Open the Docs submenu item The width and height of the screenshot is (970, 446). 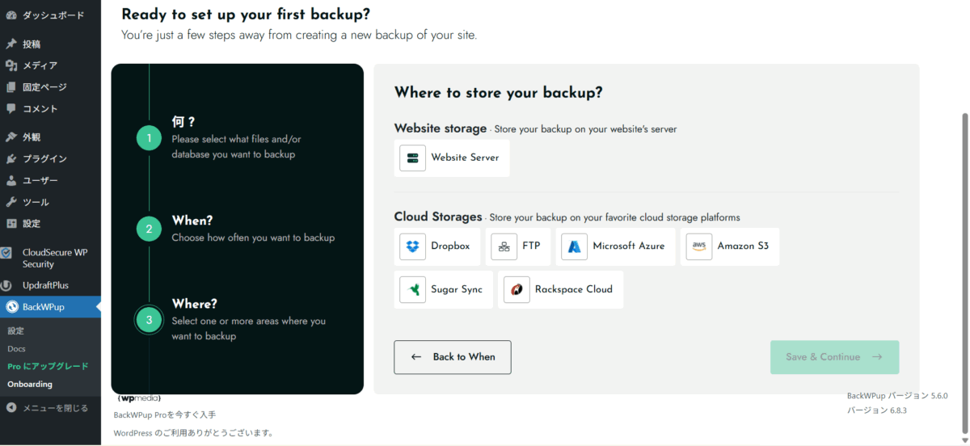click(x=16, y=349)
